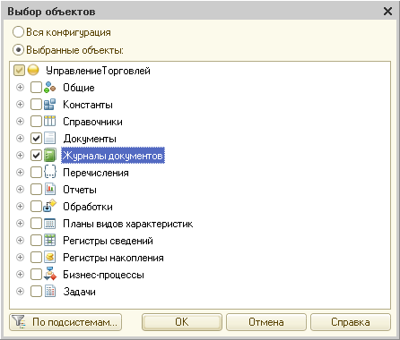Select the Справочники tree label

[92, 122]
